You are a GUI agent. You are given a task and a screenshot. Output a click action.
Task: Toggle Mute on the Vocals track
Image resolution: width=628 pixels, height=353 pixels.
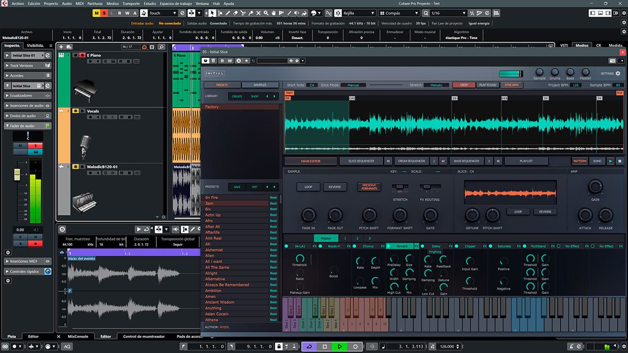75,111
